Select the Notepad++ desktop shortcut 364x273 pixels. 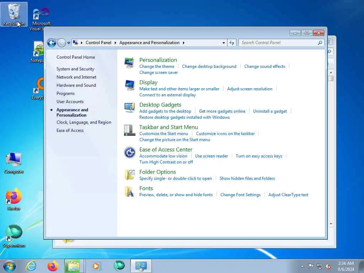[x=38, y=52]
